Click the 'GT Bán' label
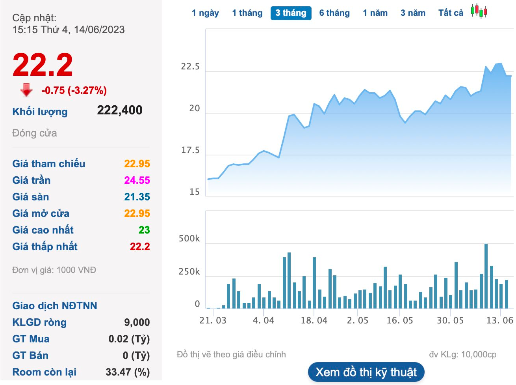 (30, 355)
